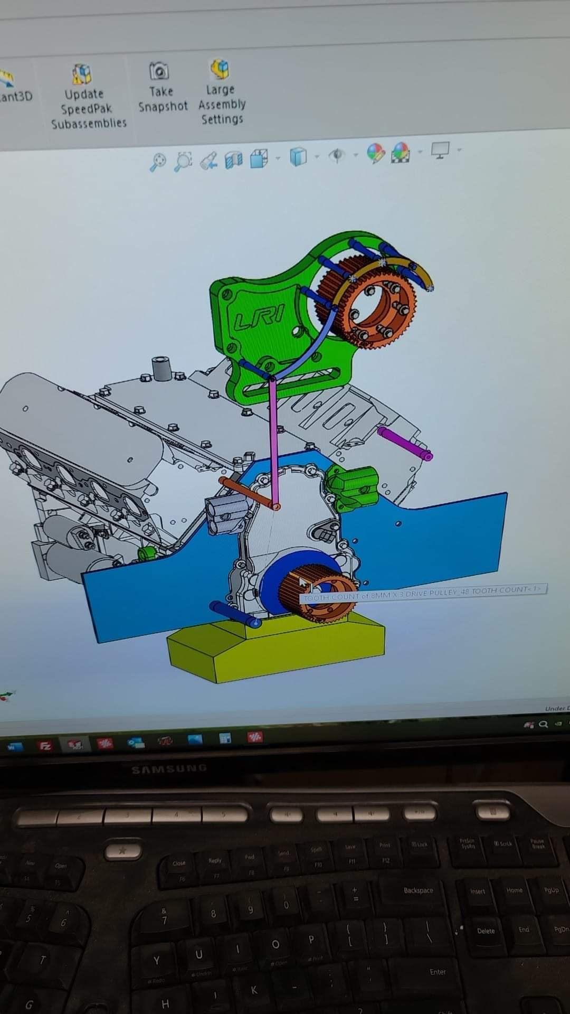The width and height of the screenshot is (570, 1014).
Task: Click the Zoom to Fit magnifier icon
Action: 158,162
